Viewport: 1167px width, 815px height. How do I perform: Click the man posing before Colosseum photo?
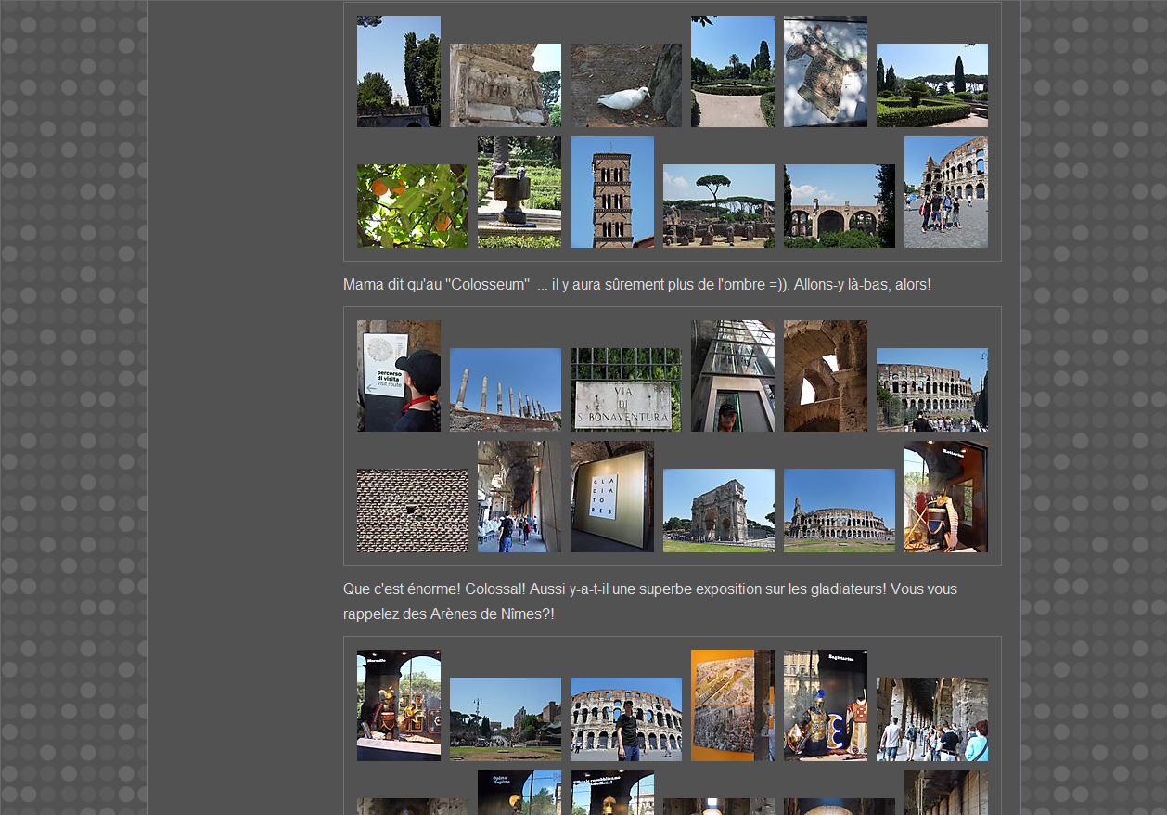pos(625,719)
